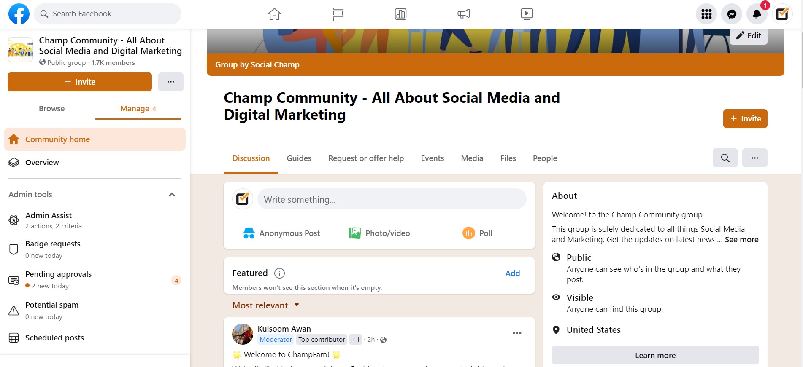
Task: Click the Learn more button
Action: tap(655, 355)
